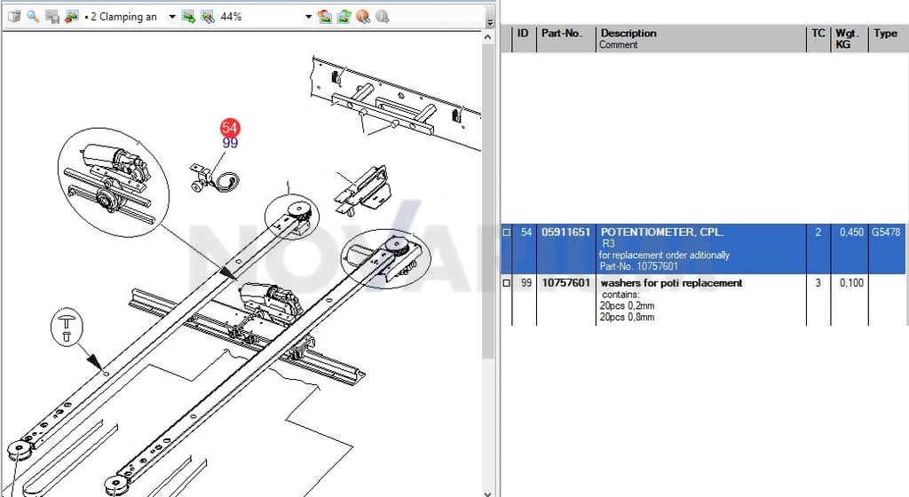Screen dimensions: 909x497
Task: Click the previous-image icon with the red arrow
Action: tap(71, 16)
